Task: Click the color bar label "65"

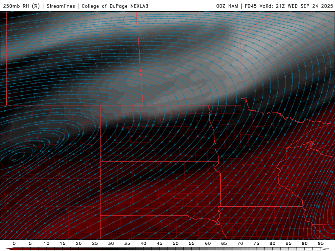Action: pos(224,243)
